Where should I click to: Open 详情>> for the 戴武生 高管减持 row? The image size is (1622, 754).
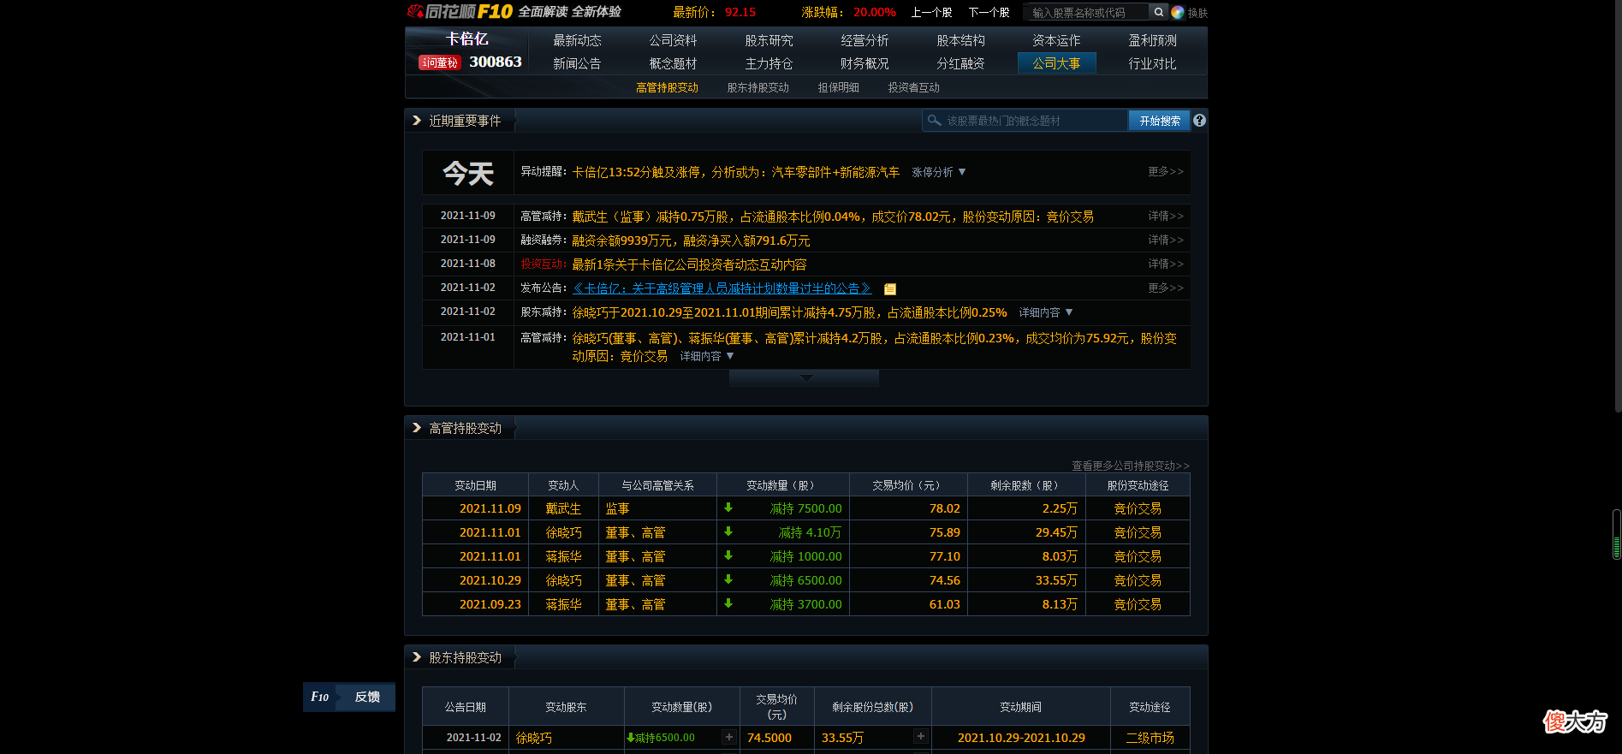point(1166,216)
